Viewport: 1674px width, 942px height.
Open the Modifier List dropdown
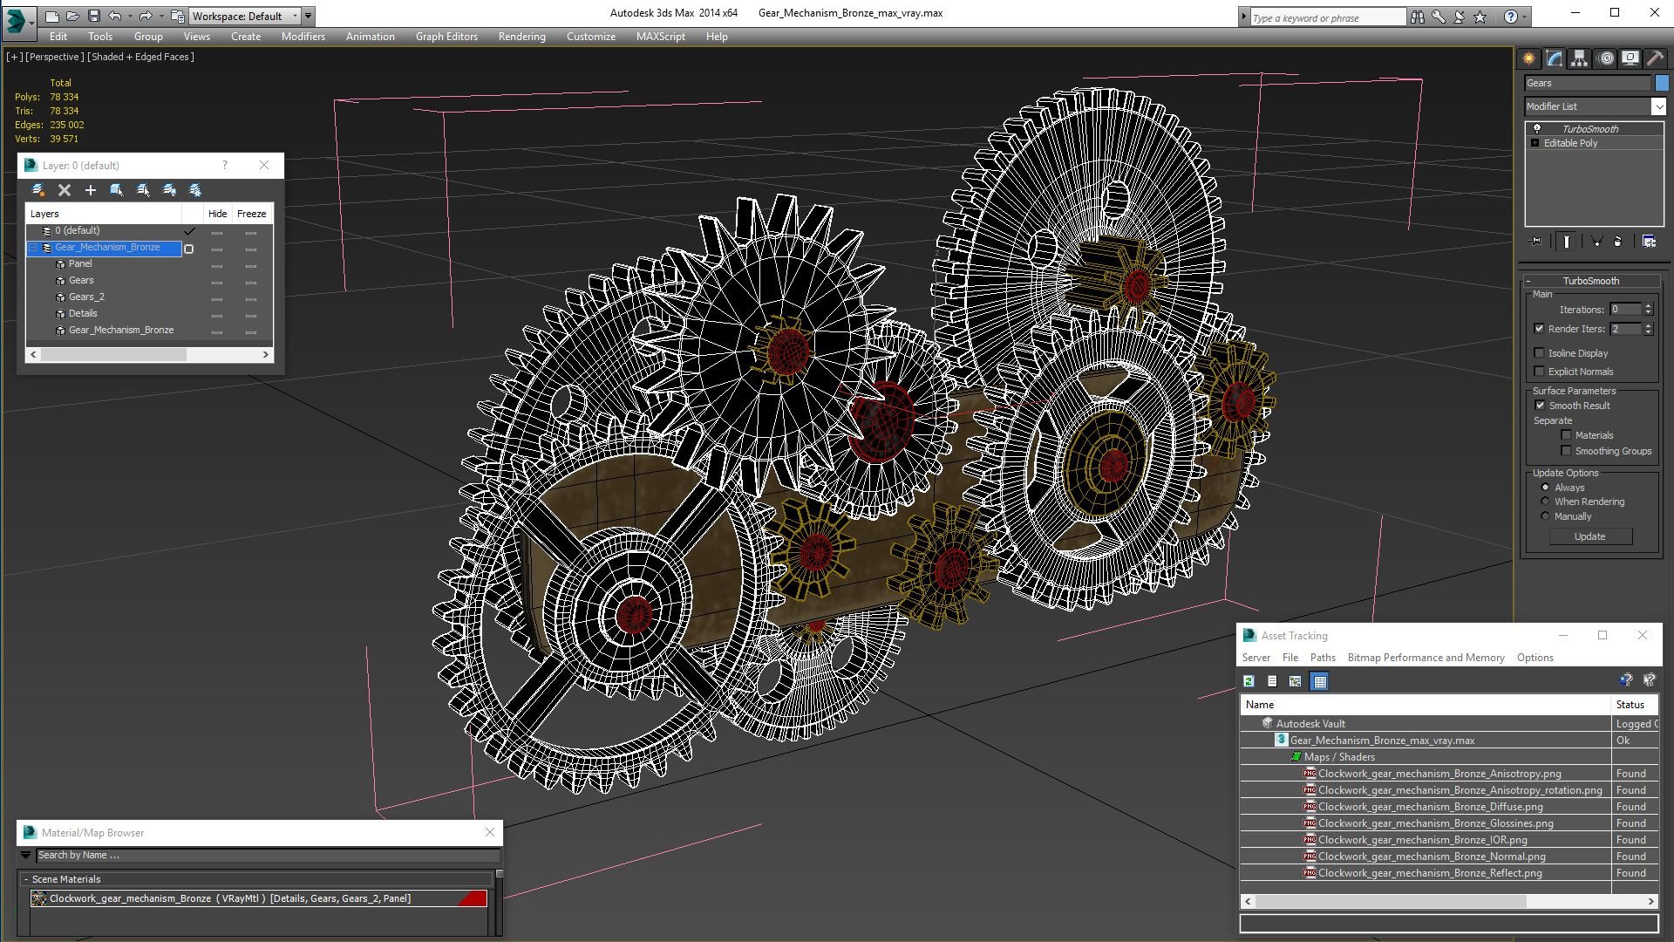[1659, 106]
